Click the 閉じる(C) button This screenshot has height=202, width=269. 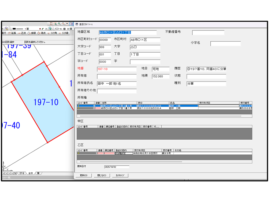coord(101,175)
